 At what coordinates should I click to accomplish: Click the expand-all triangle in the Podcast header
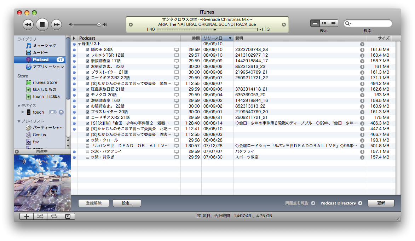click(74, 38)
